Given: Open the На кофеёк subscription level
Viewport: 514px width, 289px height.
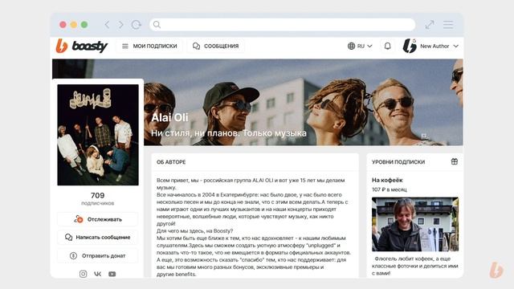Looking at the screenshot, I should pos(387,180).
